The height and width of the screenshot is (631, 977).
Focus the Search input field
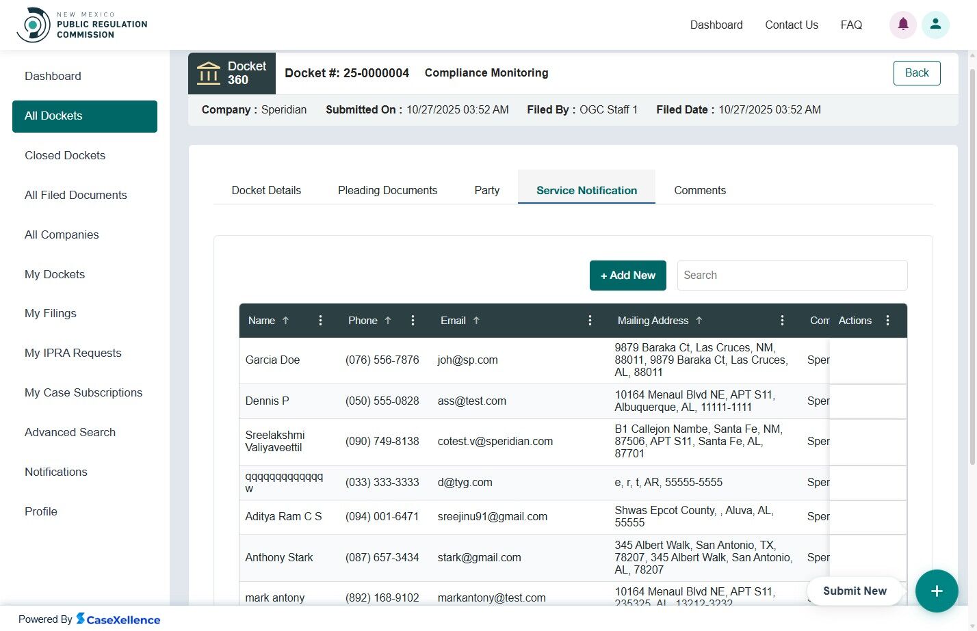[792, 276]
